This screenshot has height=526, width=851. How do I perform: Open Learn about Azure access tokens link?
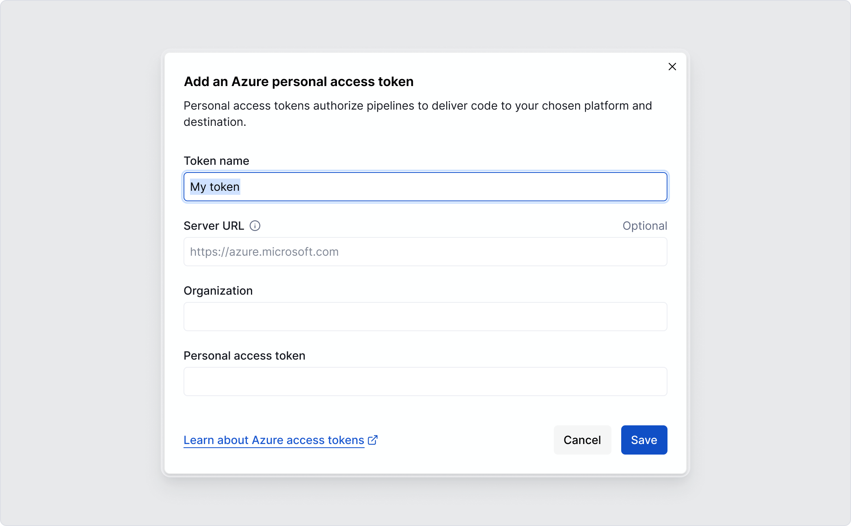coord(274,440)
